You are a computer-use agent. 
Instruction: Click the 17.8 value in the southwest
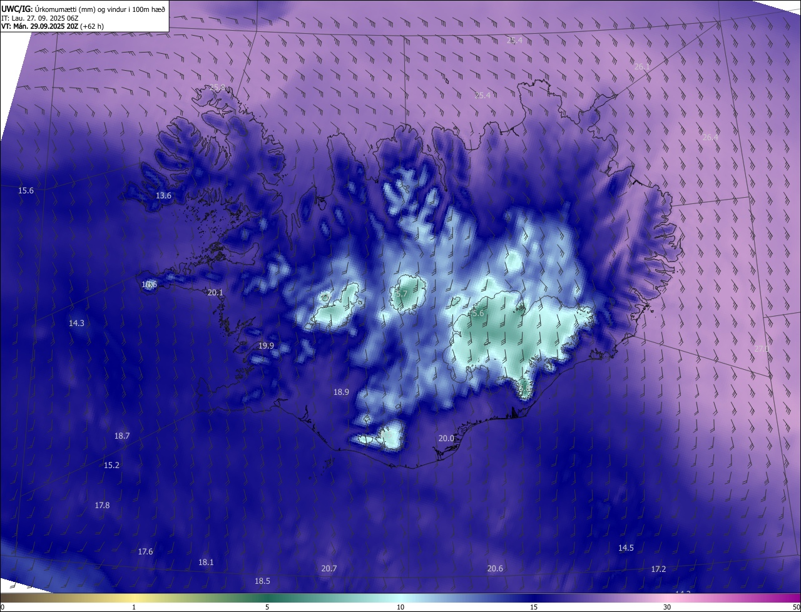pyautogui.click(x=102, y=505)
